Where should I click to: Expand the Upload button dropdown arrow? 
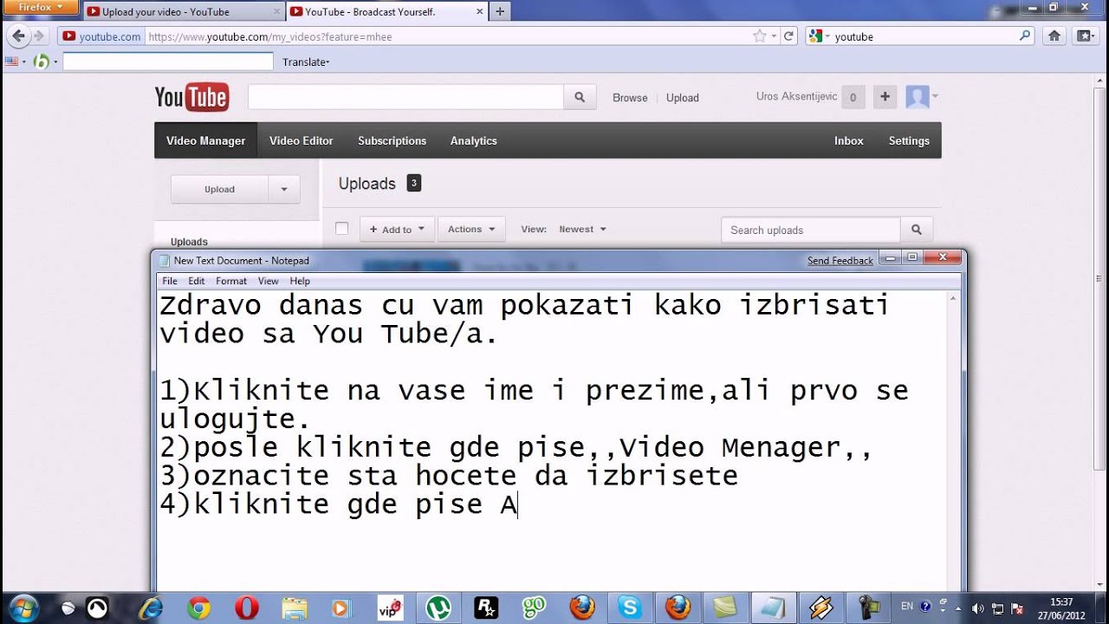tap(284, 189)
